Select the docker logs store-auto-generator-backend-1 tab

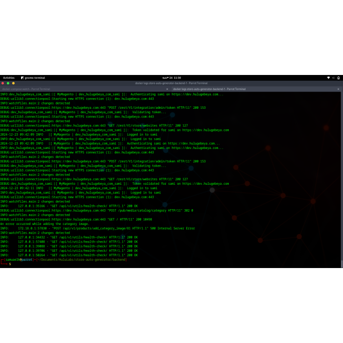(x=211, y=89)
